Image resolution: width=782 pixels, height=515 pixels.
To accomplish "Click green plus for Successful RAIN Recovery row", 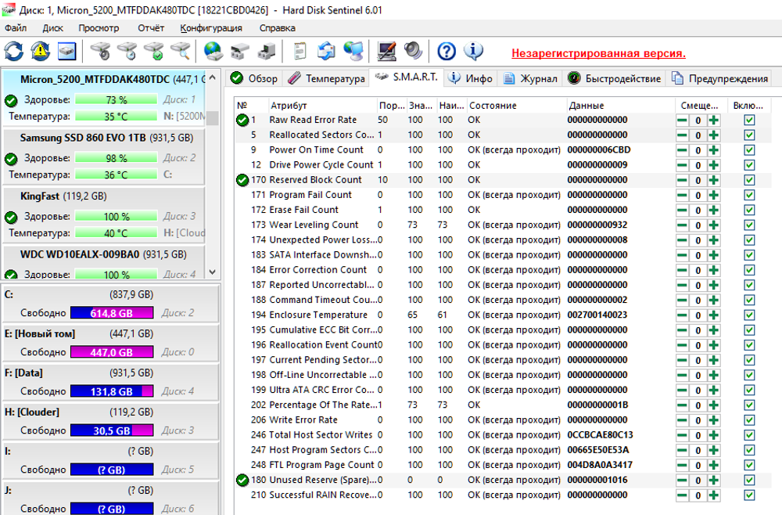I will pyautogui.click(x=714, y=495).
